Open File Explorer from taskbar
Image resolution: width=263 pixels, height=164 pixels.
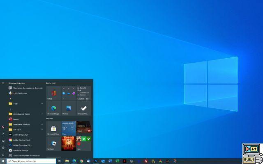click(67, 161)
